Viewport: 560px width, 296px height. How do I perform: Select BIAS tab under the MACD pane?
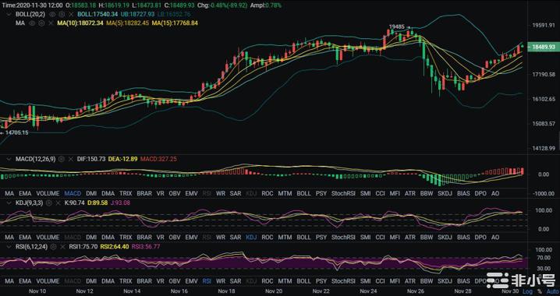pos(463,193)
